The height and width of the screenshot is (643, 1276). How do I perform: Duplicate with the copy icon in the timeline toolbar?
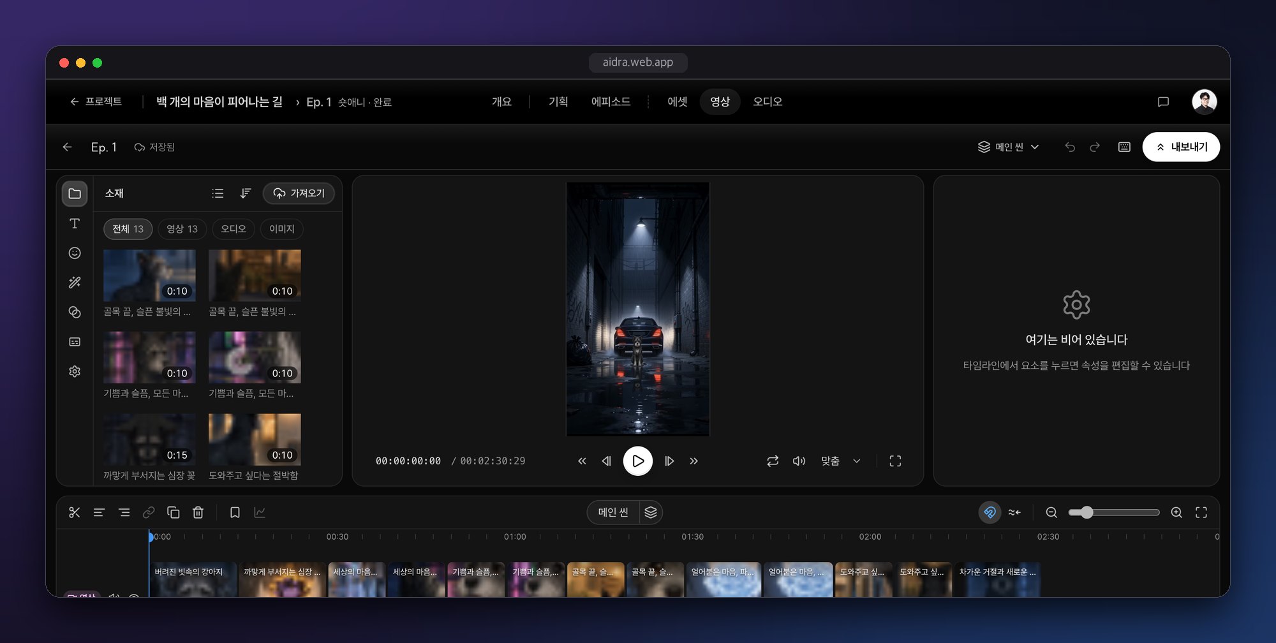pyautogui.click(x=174, y=512)
